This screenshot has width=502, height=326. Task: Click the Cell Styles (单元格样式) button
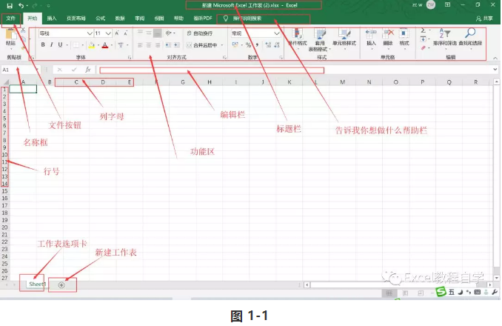[x=344, y=38]
